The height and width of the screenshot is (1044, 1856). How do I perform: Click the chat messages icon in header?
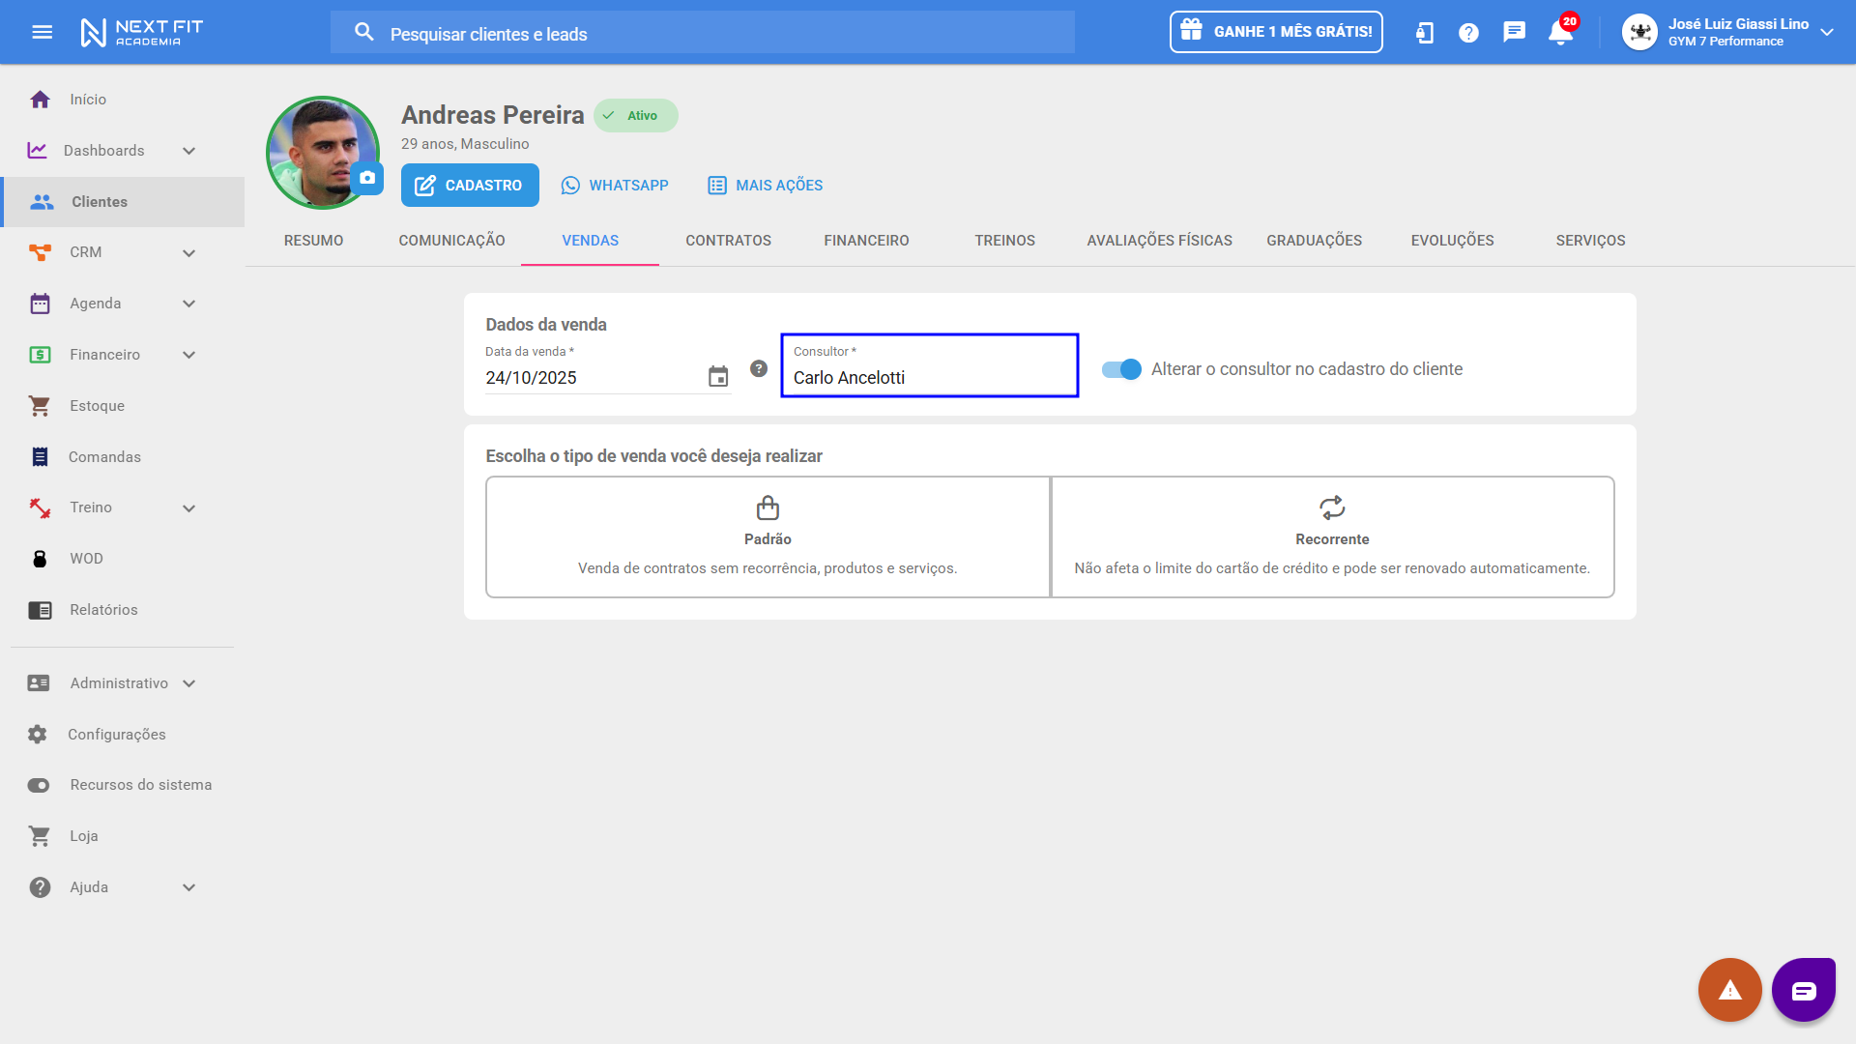pos(1514,32)
